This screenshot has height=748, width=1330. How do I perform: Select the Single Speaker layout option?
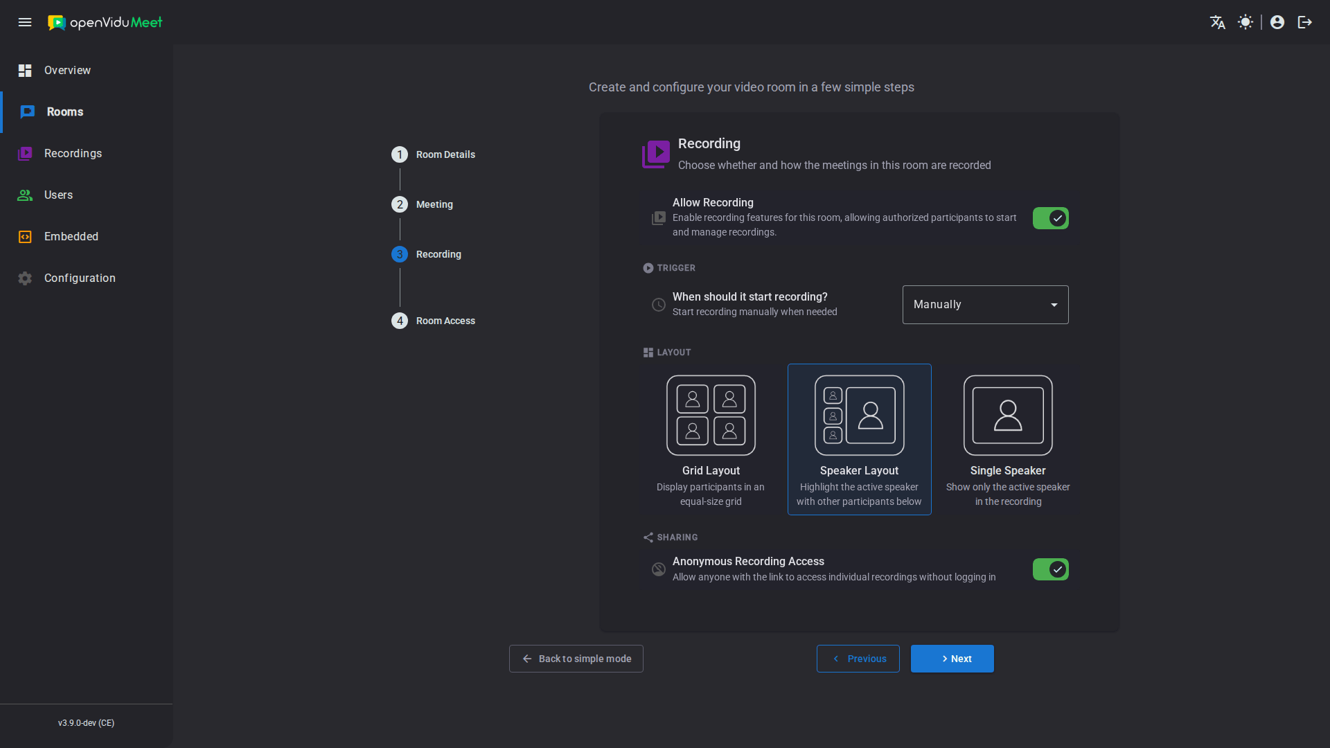1008,440
